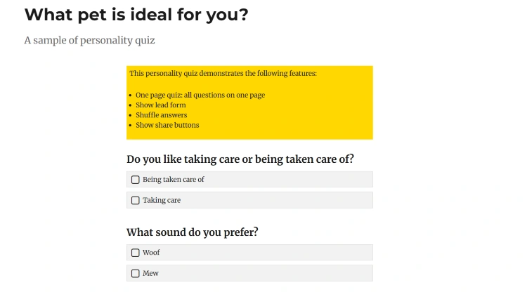Choose the 'Woof' answer label text
The image size is (527, 292).
[x=151, y=253]
